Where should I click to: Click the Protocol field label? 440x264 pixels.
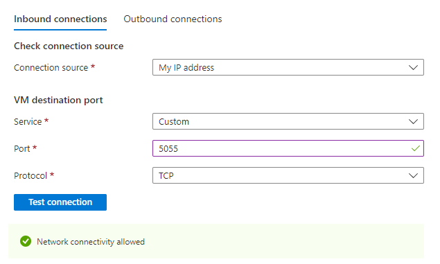30,175
